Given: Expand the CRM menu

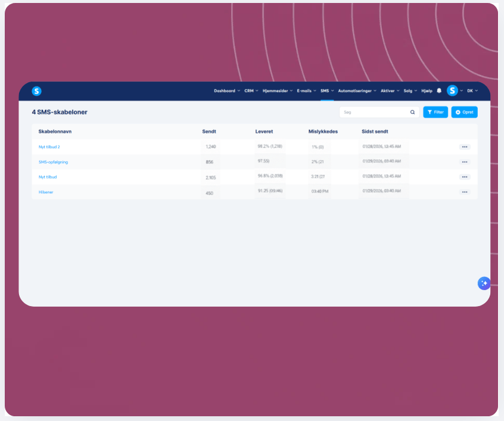Looking at the screenshot, I should tap(251, 91).
